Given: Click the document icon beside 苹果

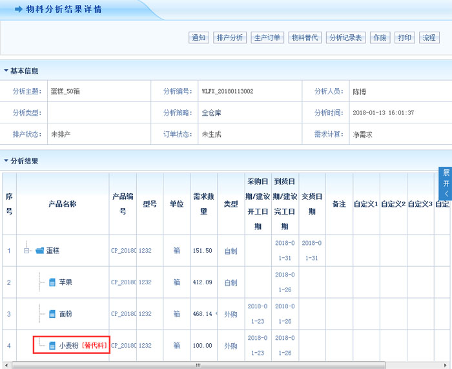Looking at the screenshot, I should click(52, 282).
